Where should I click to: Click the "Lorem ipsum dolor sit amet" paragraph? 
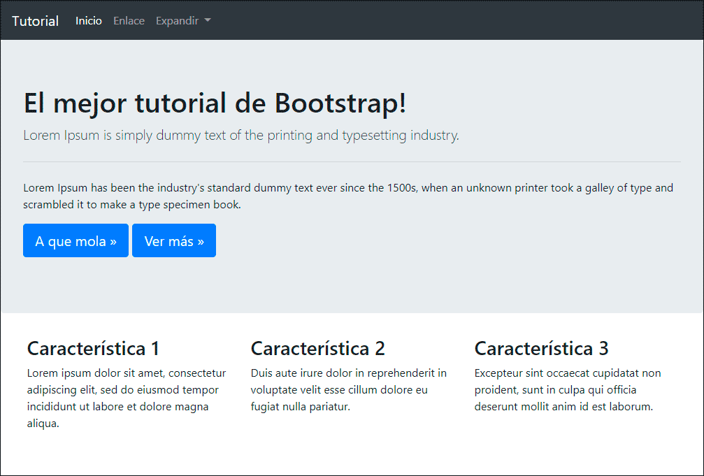[126, 398]
